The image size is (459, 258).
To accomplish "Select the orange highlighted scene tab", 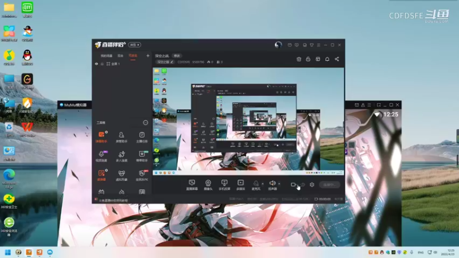I will (x=133, y=56).
